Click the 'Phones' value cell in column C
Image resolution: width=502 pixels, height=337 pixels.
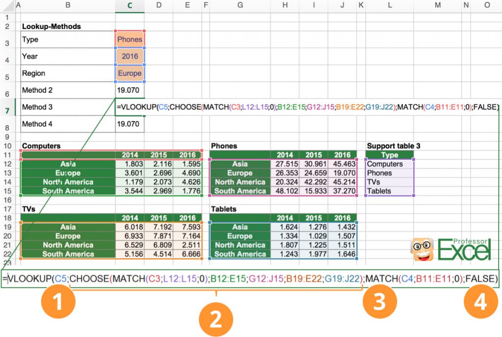[129, 39]
